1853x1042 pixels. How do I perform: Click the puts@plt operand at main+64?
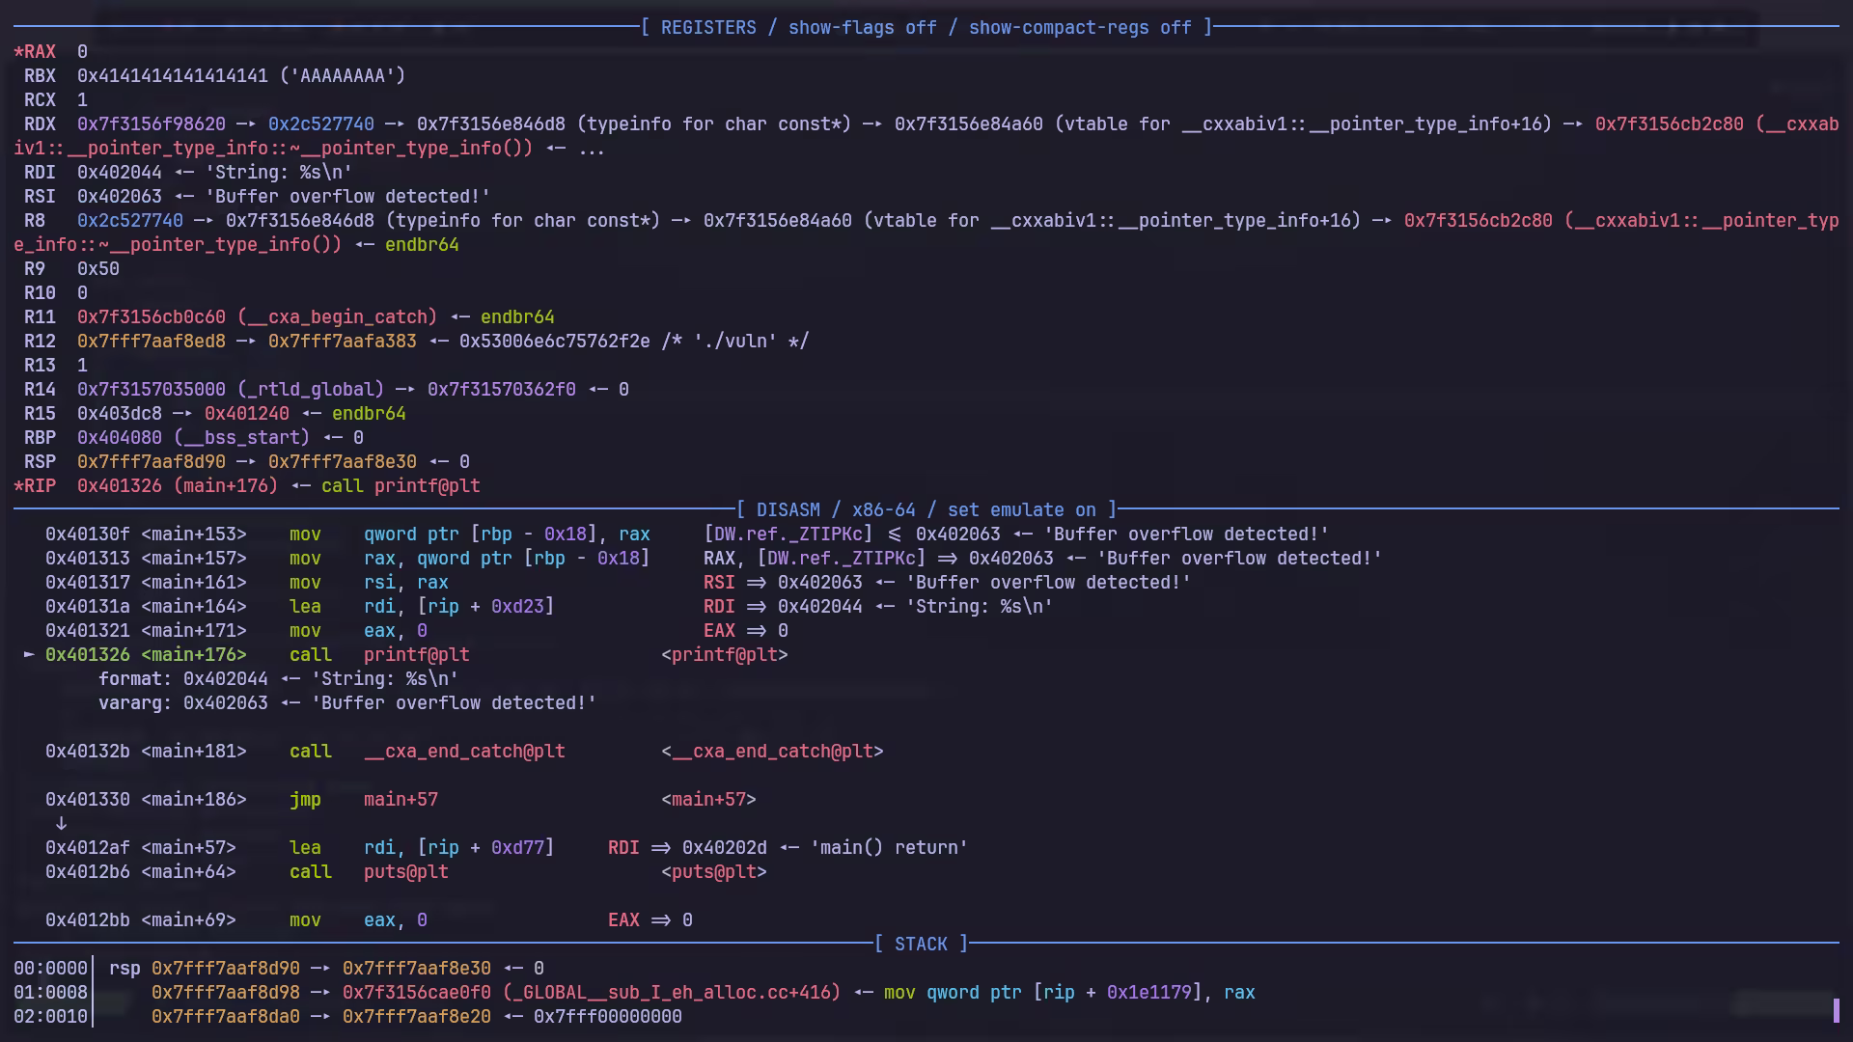(x=405, y=872)
